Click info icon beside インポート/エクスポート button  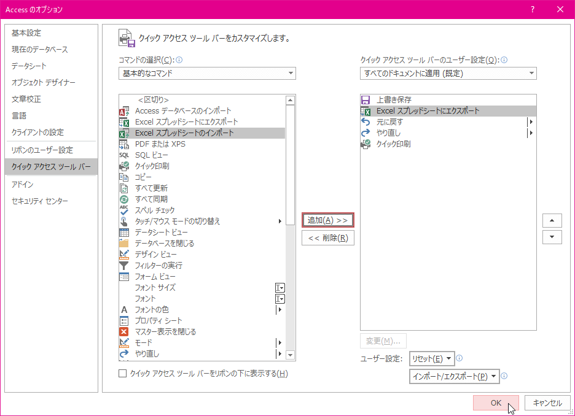(504, 376)
